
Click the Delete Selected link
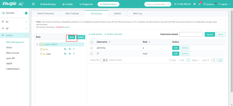(x=113, y=34)
